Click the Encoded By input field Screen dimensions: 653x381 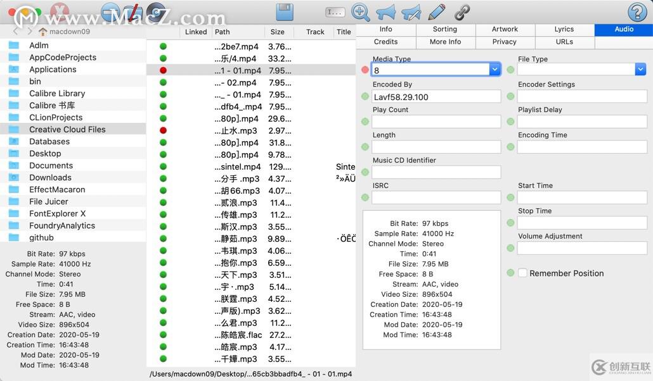pyautogui.click(x=436, y=96)
